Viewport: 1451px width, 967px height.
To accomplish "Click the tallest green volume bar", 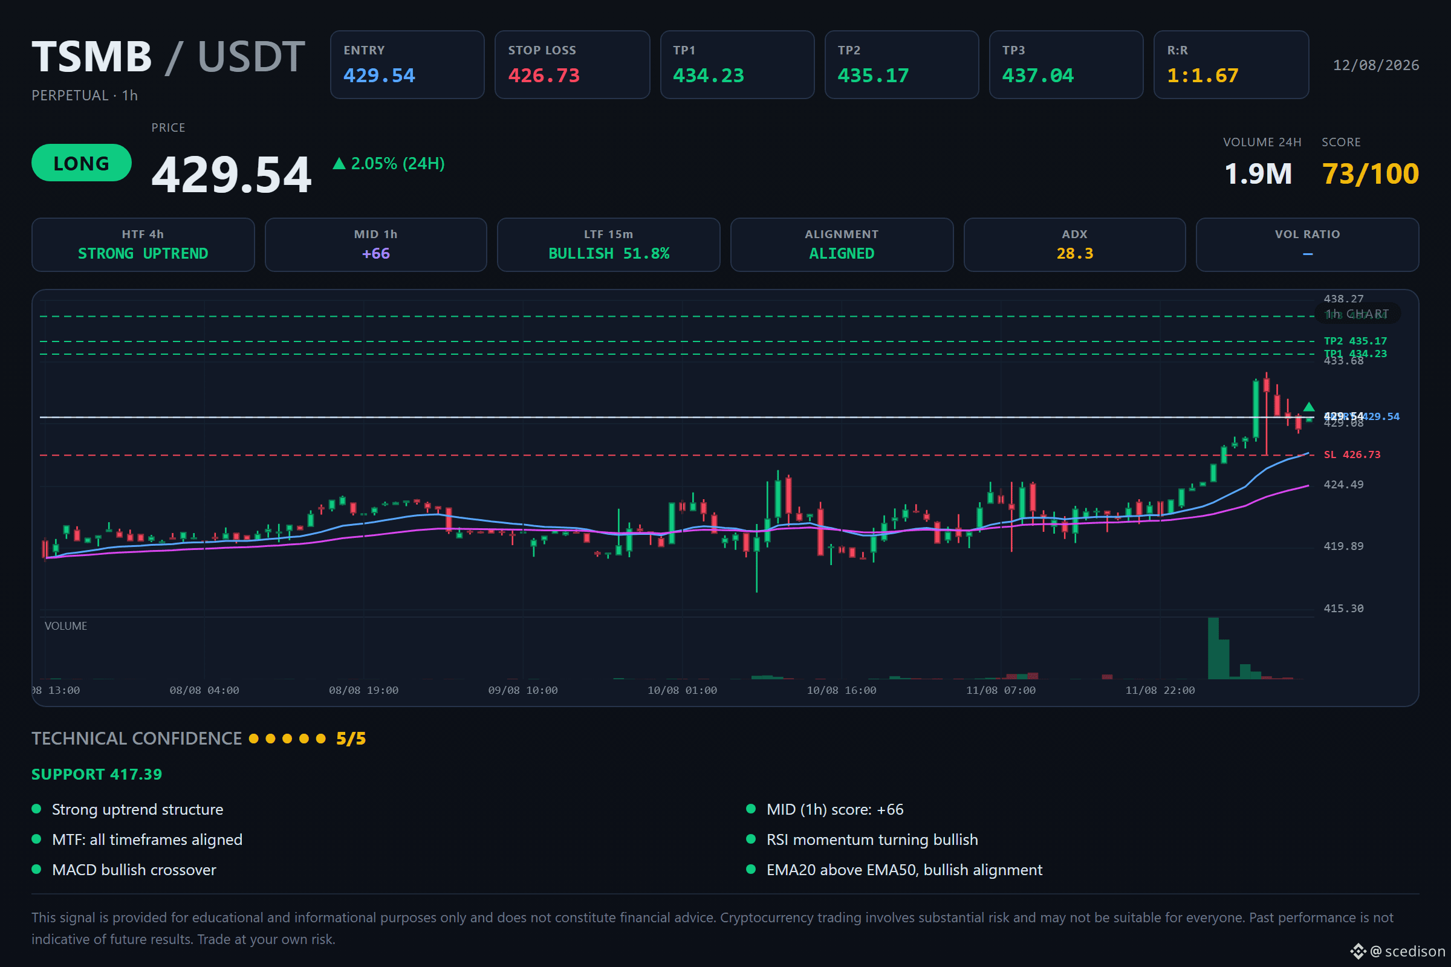I will [1213, 648].
